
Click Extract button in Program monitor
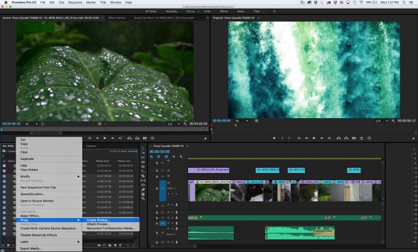tap(346, 138)
